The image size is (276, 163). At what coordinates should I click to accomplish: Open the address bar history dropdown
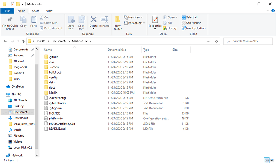click(x=208, y=41)
